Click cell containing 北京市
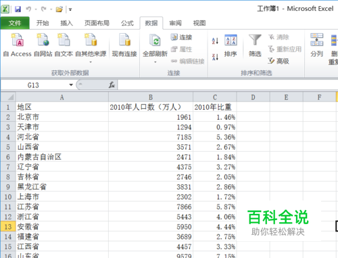 (x=62, y=117)
